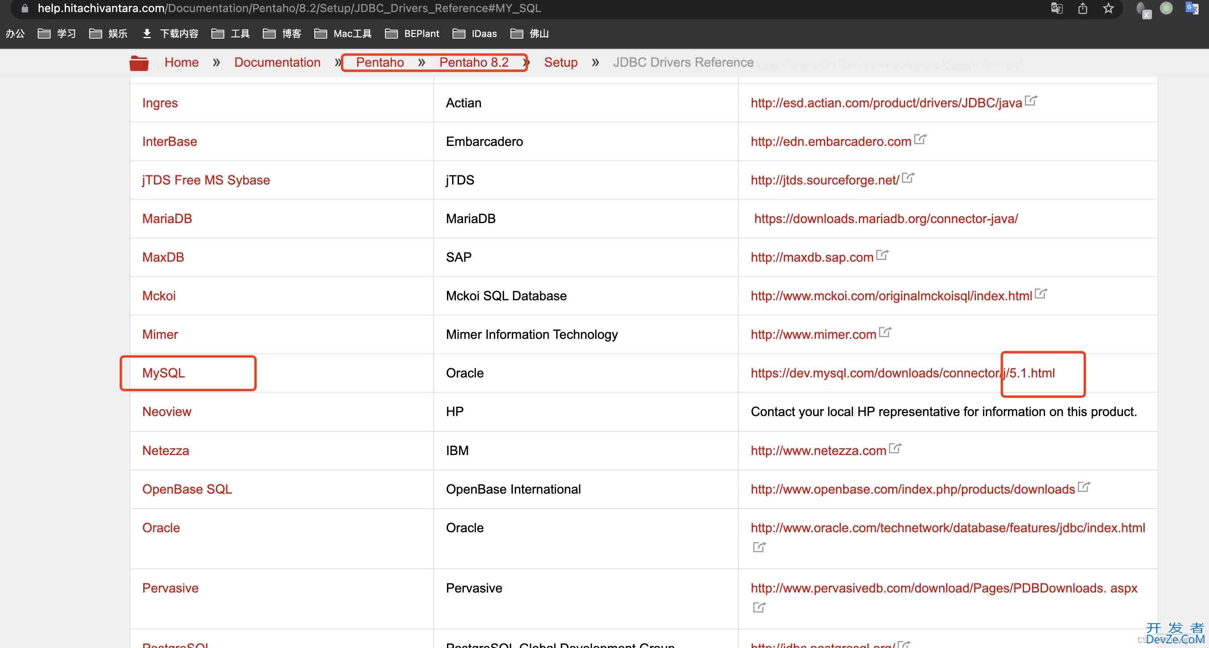Click external link icon below pervasivedb URL
Image resolution: width=1209 pixels, height=648 pixels.
coord(759,607)
